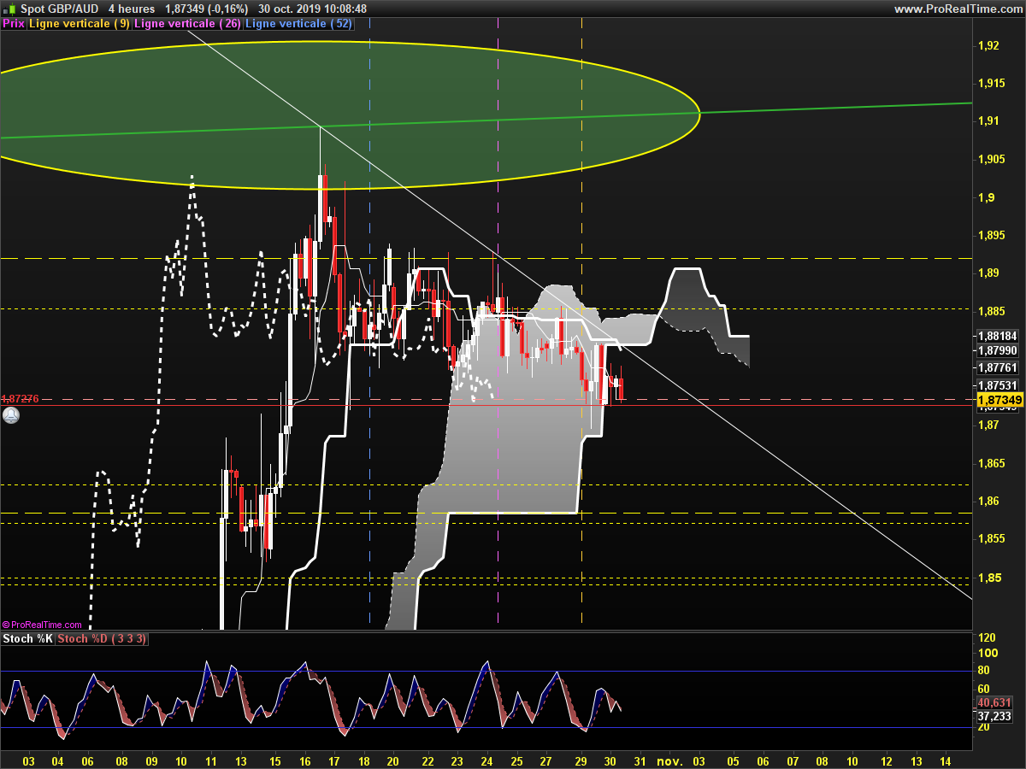
Task: Open Ligne verticale (9) settings label
Action: pos(80,24)
